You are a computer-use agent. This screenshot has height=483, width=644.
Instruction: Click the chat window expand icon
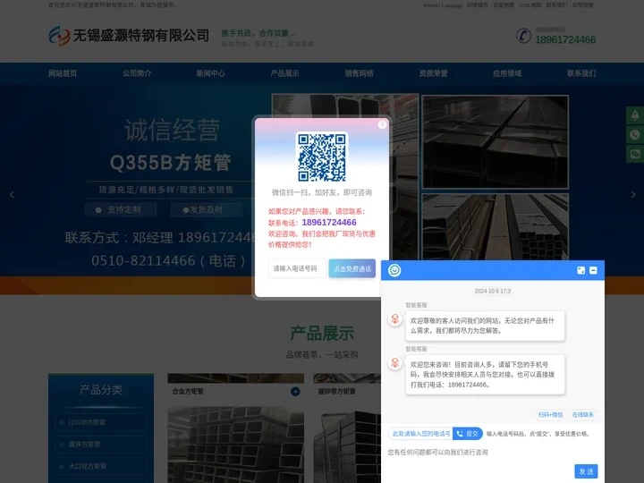(x=580, y=270)
